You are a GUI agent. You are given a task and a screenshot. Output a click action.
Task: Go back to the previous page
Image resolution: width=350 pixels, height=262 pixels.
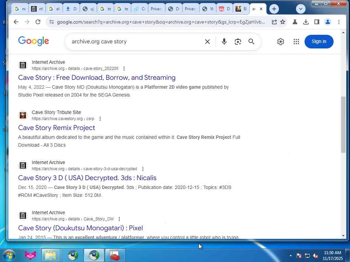tap(16, 22)
